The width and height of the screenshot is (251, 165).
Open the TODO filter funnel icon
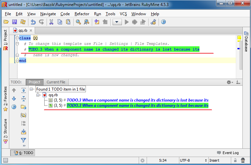click(23, 140)
